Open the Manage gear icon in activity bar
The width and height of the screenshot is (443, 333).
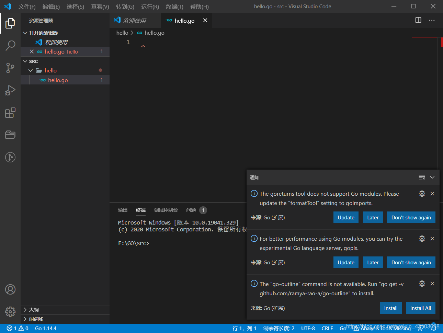pos(10,311)
